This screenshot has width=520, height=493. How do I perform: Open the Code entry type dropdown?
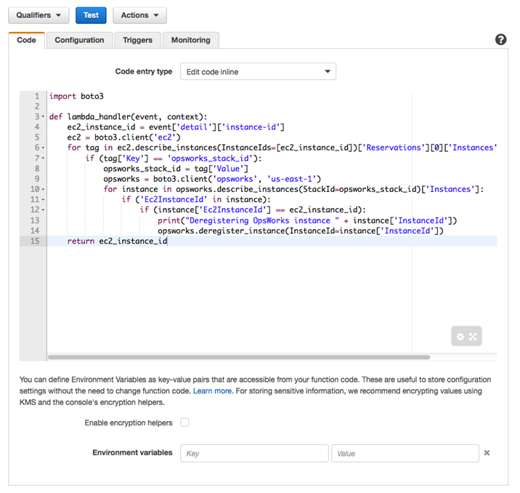(258, 72)
